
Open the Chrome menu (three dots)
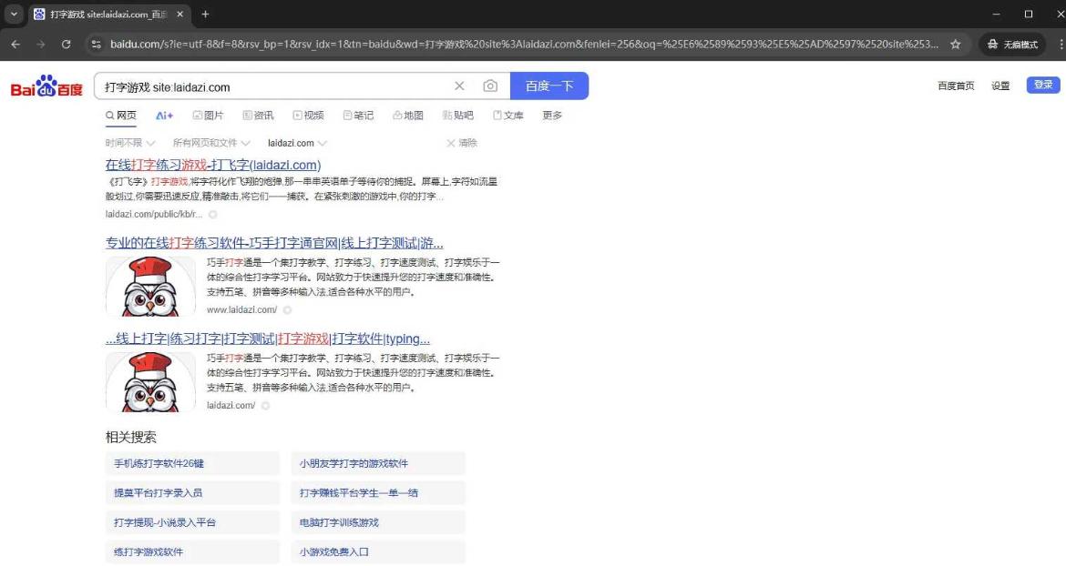coord(1061,44)
